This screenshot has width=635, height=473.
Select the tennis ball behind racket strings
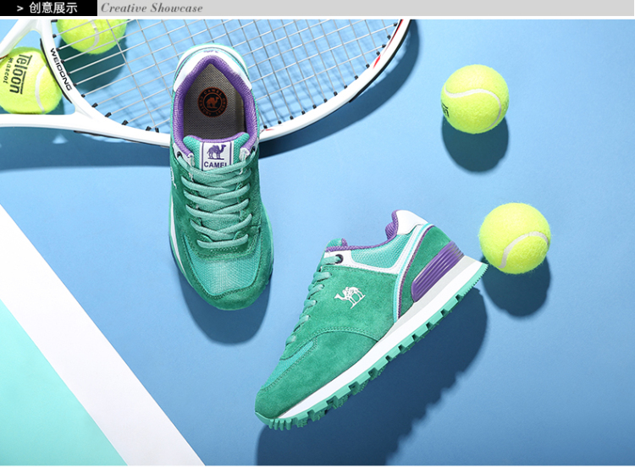pos(91,34)
